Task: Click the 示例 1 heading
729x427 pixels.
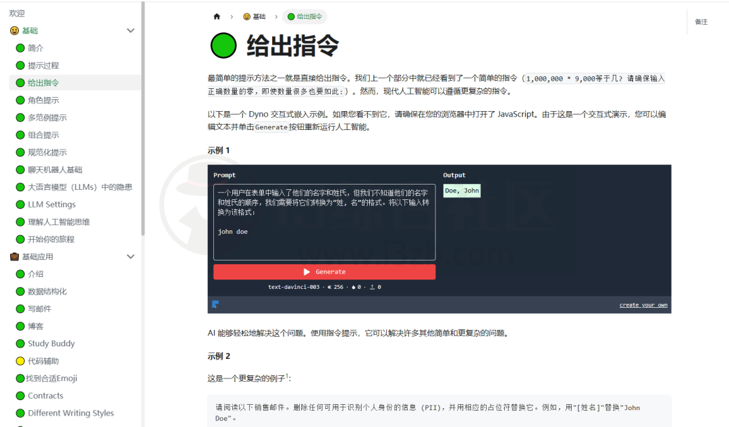Action: pos(219,150)
